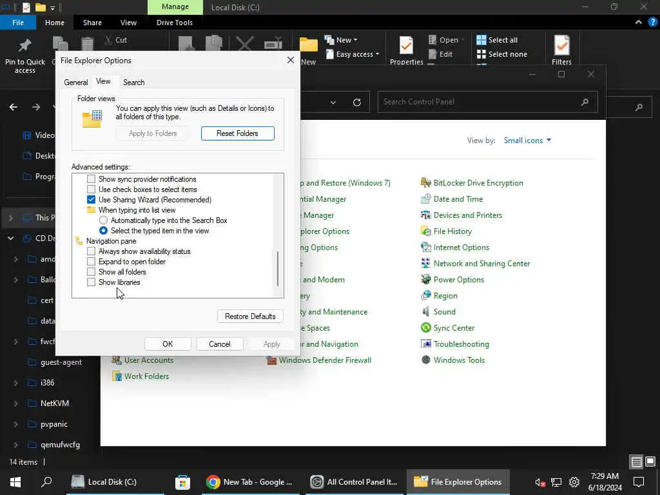This screenshot has height=495, width=660.
Task: Switch to the General tab
Action: [76, 82]
